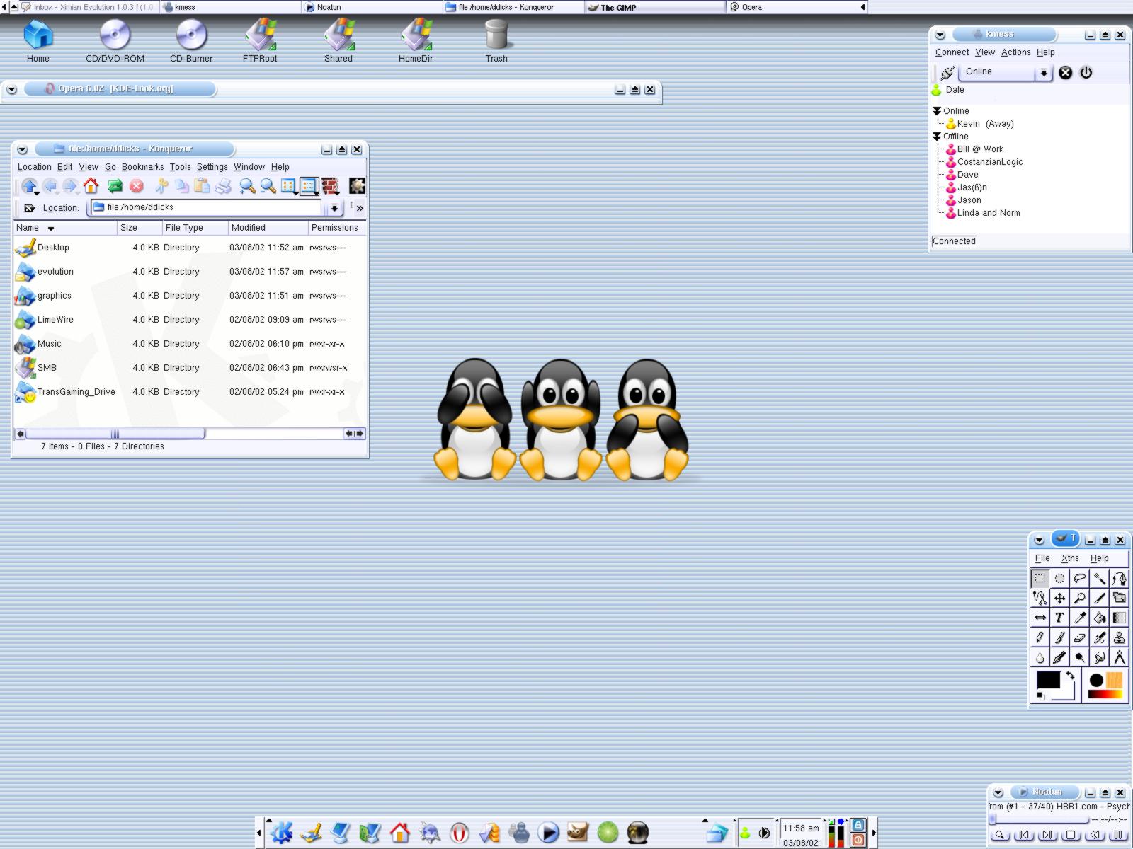Select the elliptical selection tool in GIMP

coord(1059,578)
